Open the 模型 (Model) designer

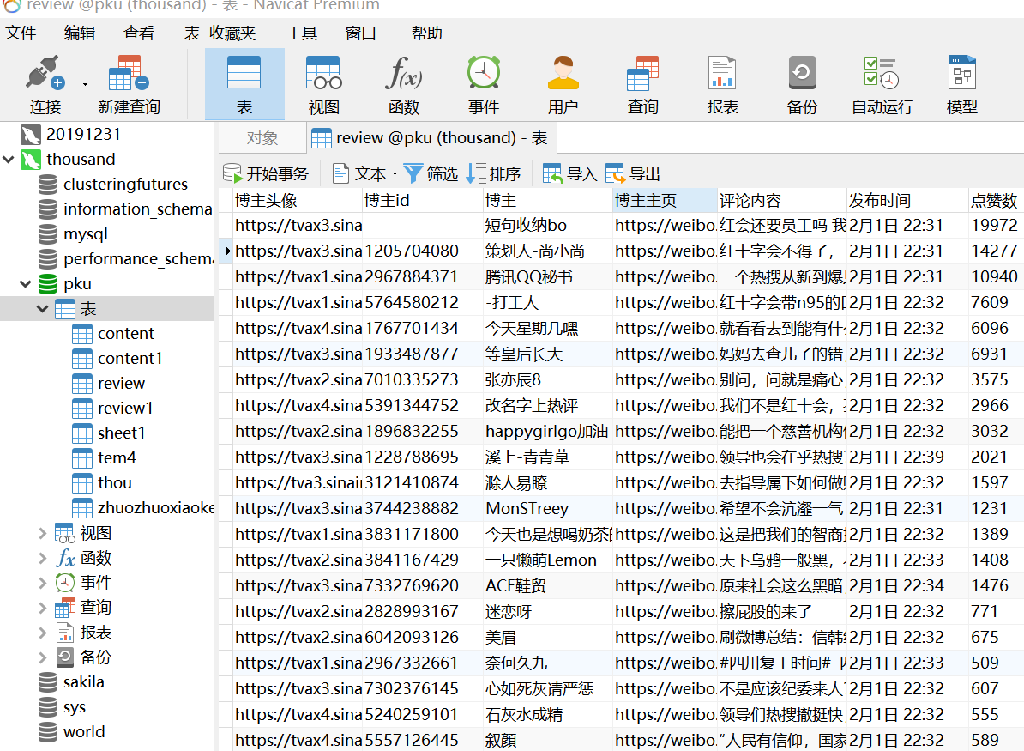pos(961,83)
